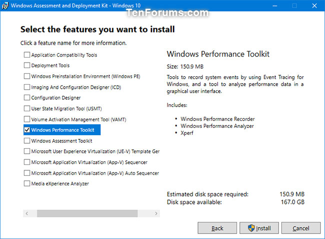Click 'Microsoft Application Virtualization (App-V) Sequencer' name
This screenshot has width=325, height=239.
89,162
